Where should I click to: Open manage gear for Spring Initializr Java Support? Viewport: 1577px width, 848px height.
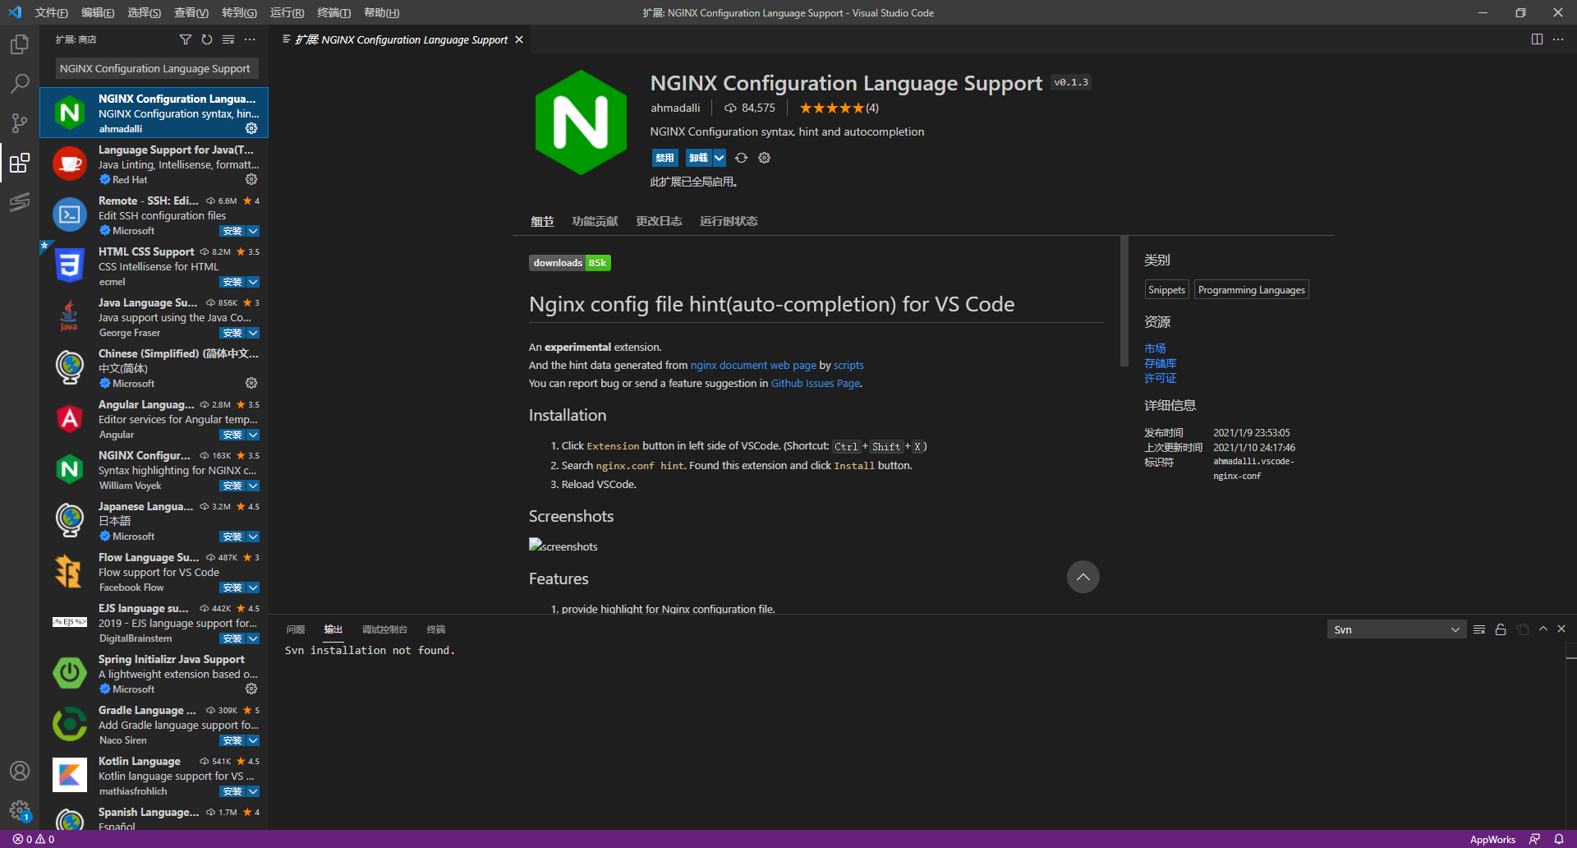[251, 689]
